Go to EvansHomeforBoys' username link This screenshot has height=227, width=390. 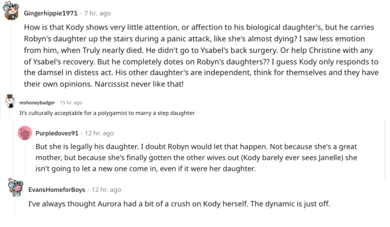pyautogui.click(x=57, y=190)
